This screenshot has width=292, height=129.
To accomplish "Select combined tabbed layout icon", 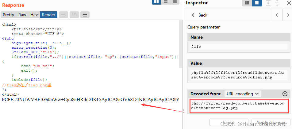I will [x=175, y=2].
